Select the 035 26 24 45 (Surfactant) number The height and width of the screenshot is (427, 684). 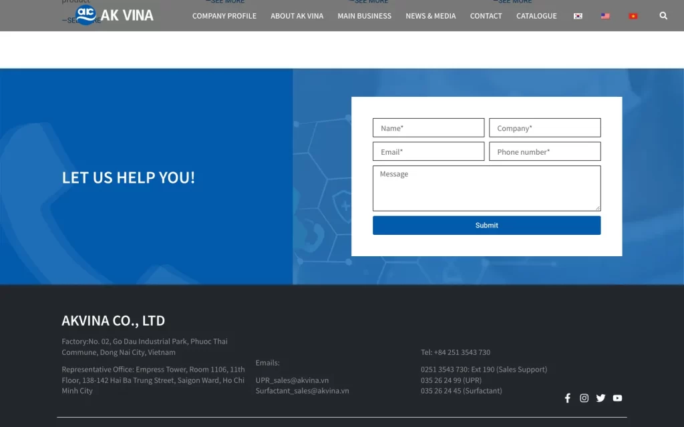(x=461, y=391)
